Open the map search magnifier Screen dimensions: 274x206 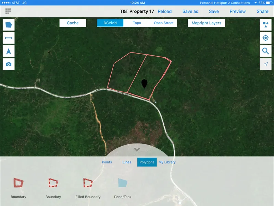click(x=265, y=51)
